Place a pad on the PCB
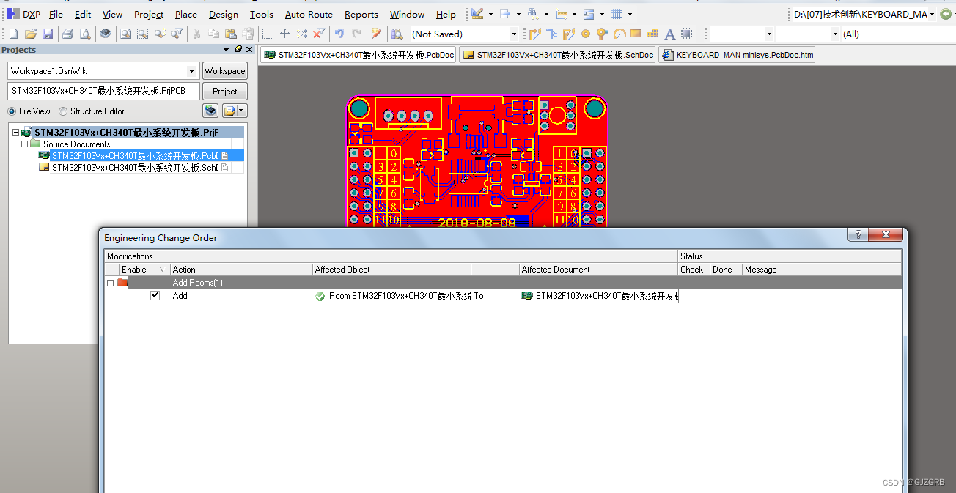Viewport: 956px width, 493px height. click(586, 34)
